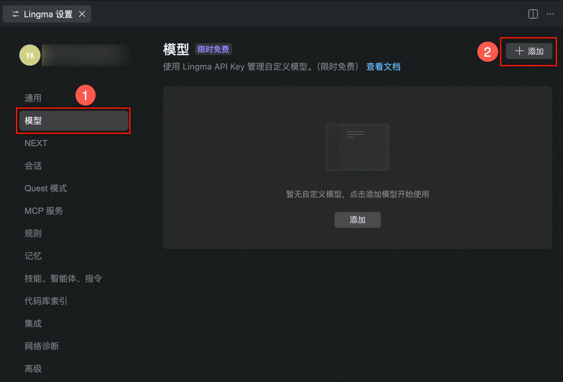Go to the NEXT settings section
The image size is (563, 382).
[x=36, y=143]
